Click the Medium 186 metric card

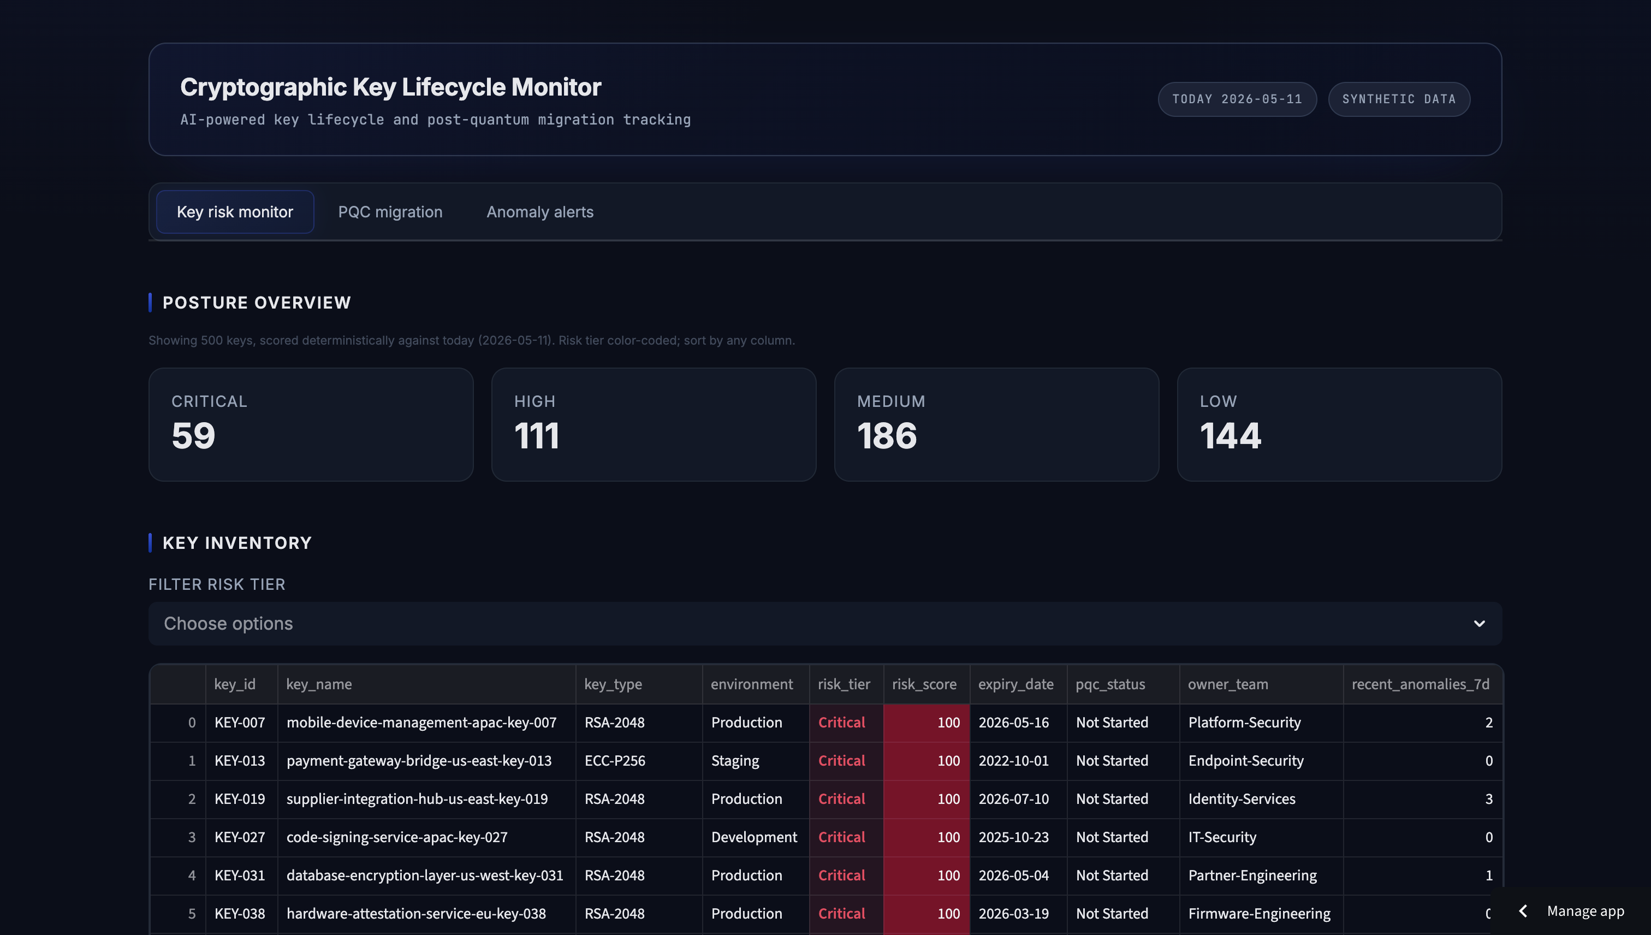(996, 424)
